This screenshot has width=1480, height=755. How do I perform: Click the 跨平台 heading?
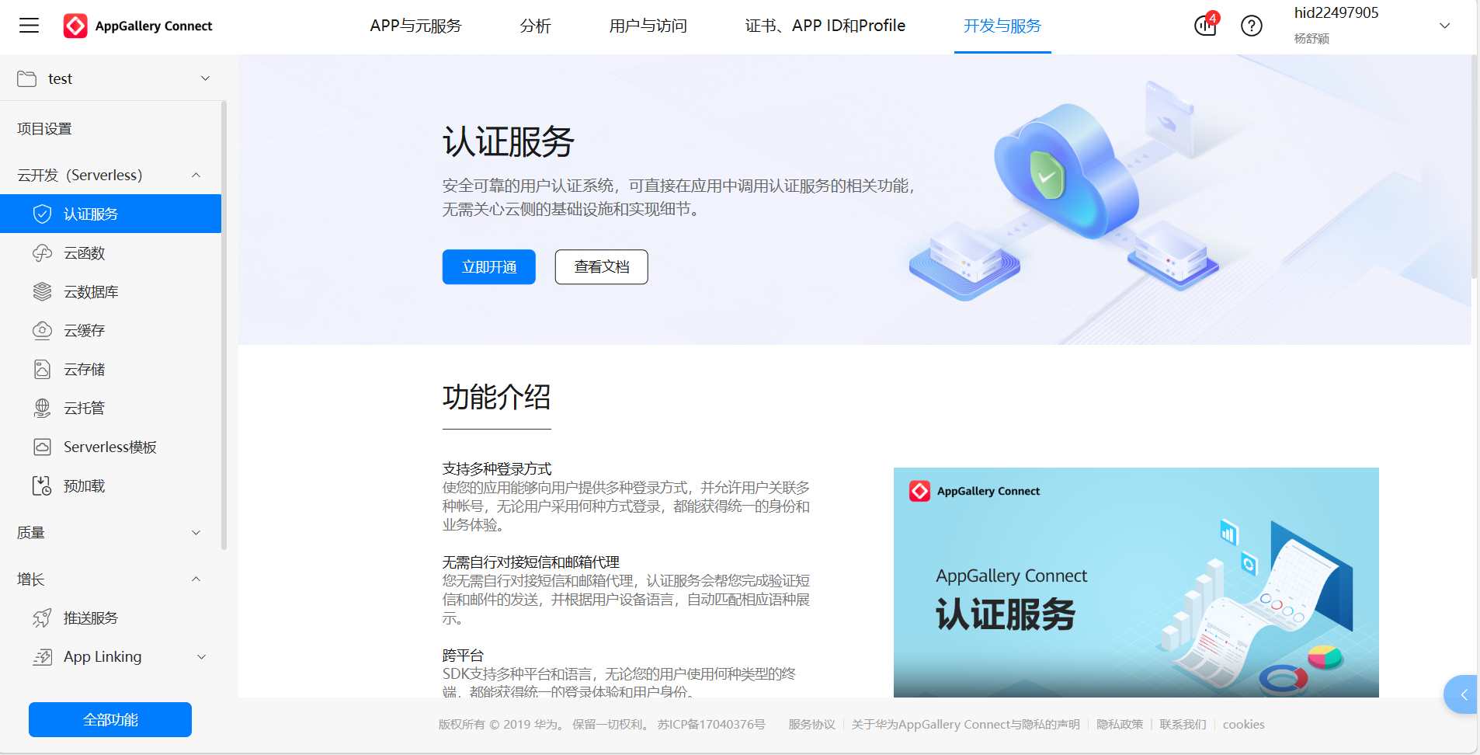[463, 655]
